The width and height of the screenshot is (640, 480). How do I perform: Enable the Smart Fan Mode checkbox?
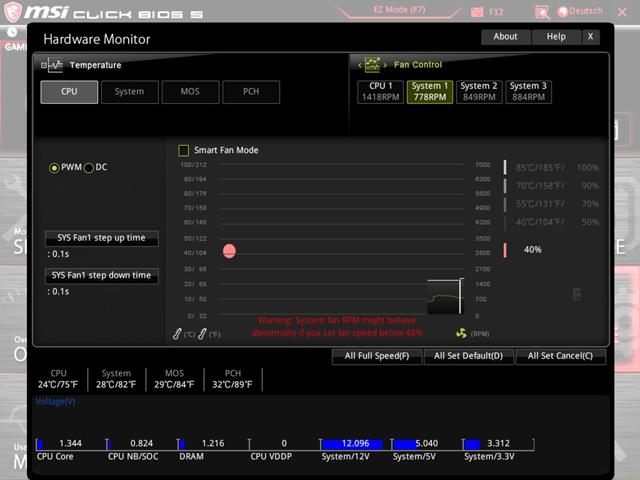click(x=184, y=150)
